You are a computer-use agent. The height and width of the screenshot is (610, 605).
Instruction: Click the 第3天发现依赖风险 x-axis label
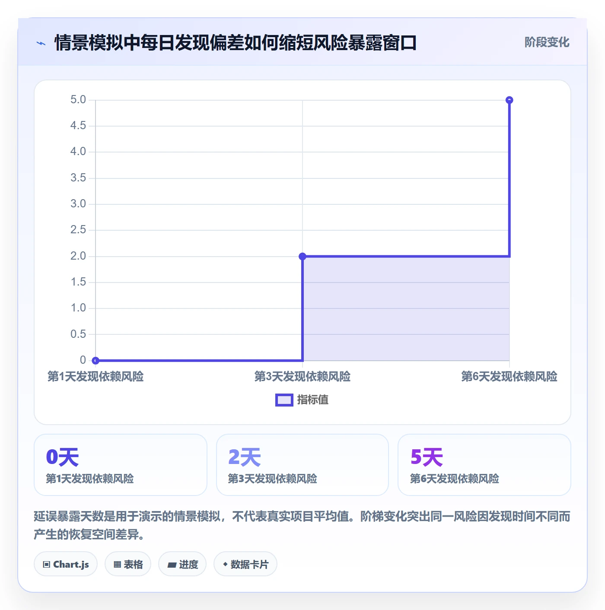point(302,376)
